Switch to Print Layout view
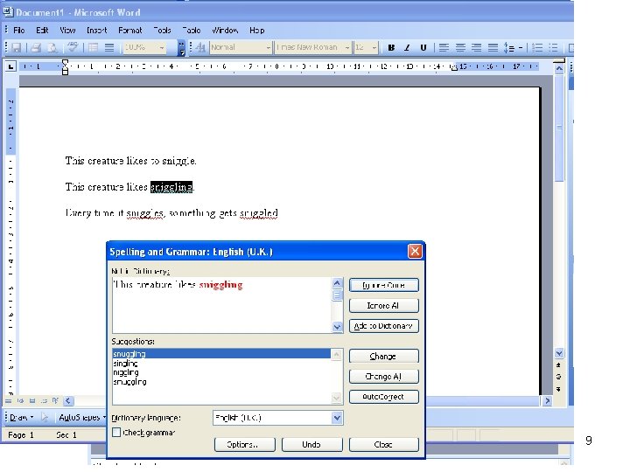This screenshot has width=630, height=472. [x=32, y=400]
